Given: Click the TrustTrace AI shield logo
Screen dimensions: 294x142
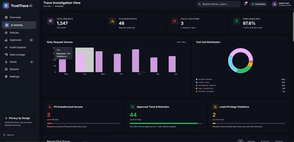Looking at the screenshot, I should (x=6, y=5).
